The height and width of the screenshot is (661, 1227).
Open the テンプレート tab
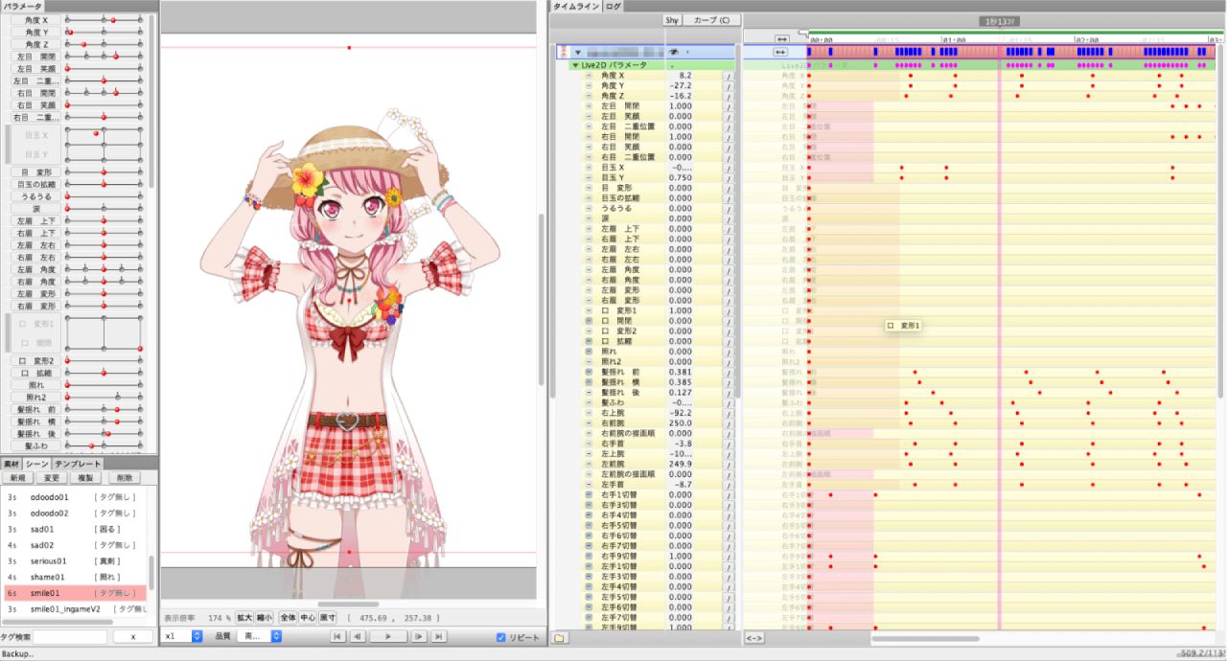pos(77,464)
